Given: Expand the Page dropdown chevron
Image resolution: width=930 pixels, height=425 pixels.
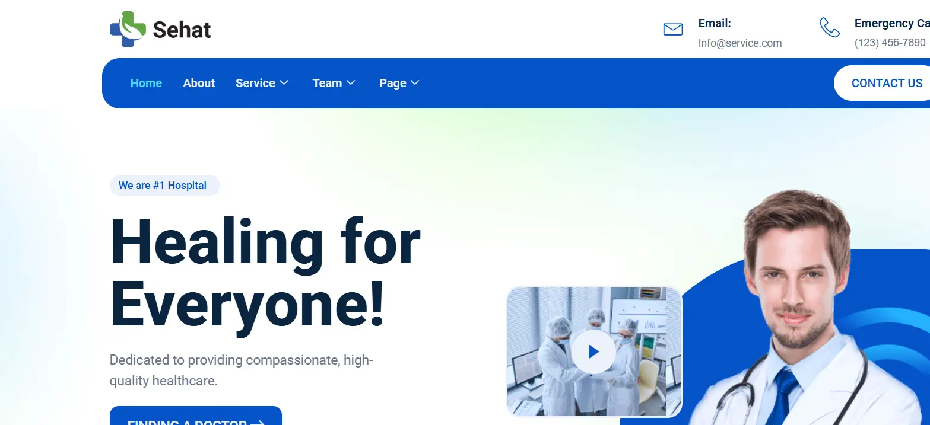Looking at the screenshot, I should pyautogui.click(x=415, y=83).
